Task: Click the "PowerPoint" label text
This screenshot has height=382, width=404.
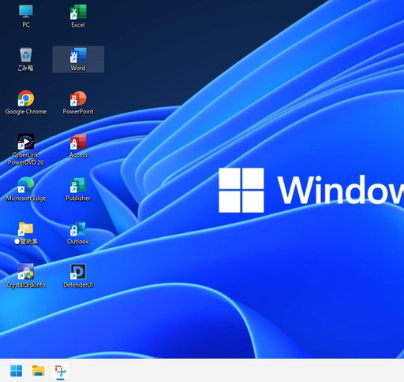Action: pos(78,111)
